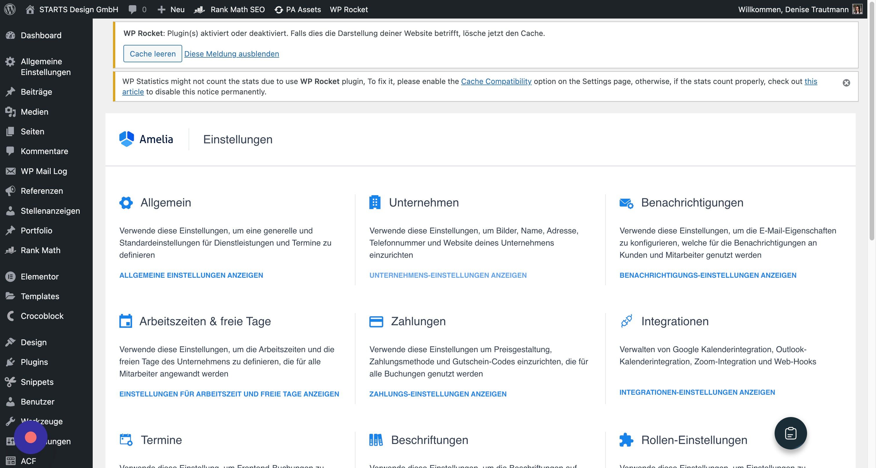Click the Amelia logo icon
The height and width of the screenshot is (468, 876).
(127, 139)
